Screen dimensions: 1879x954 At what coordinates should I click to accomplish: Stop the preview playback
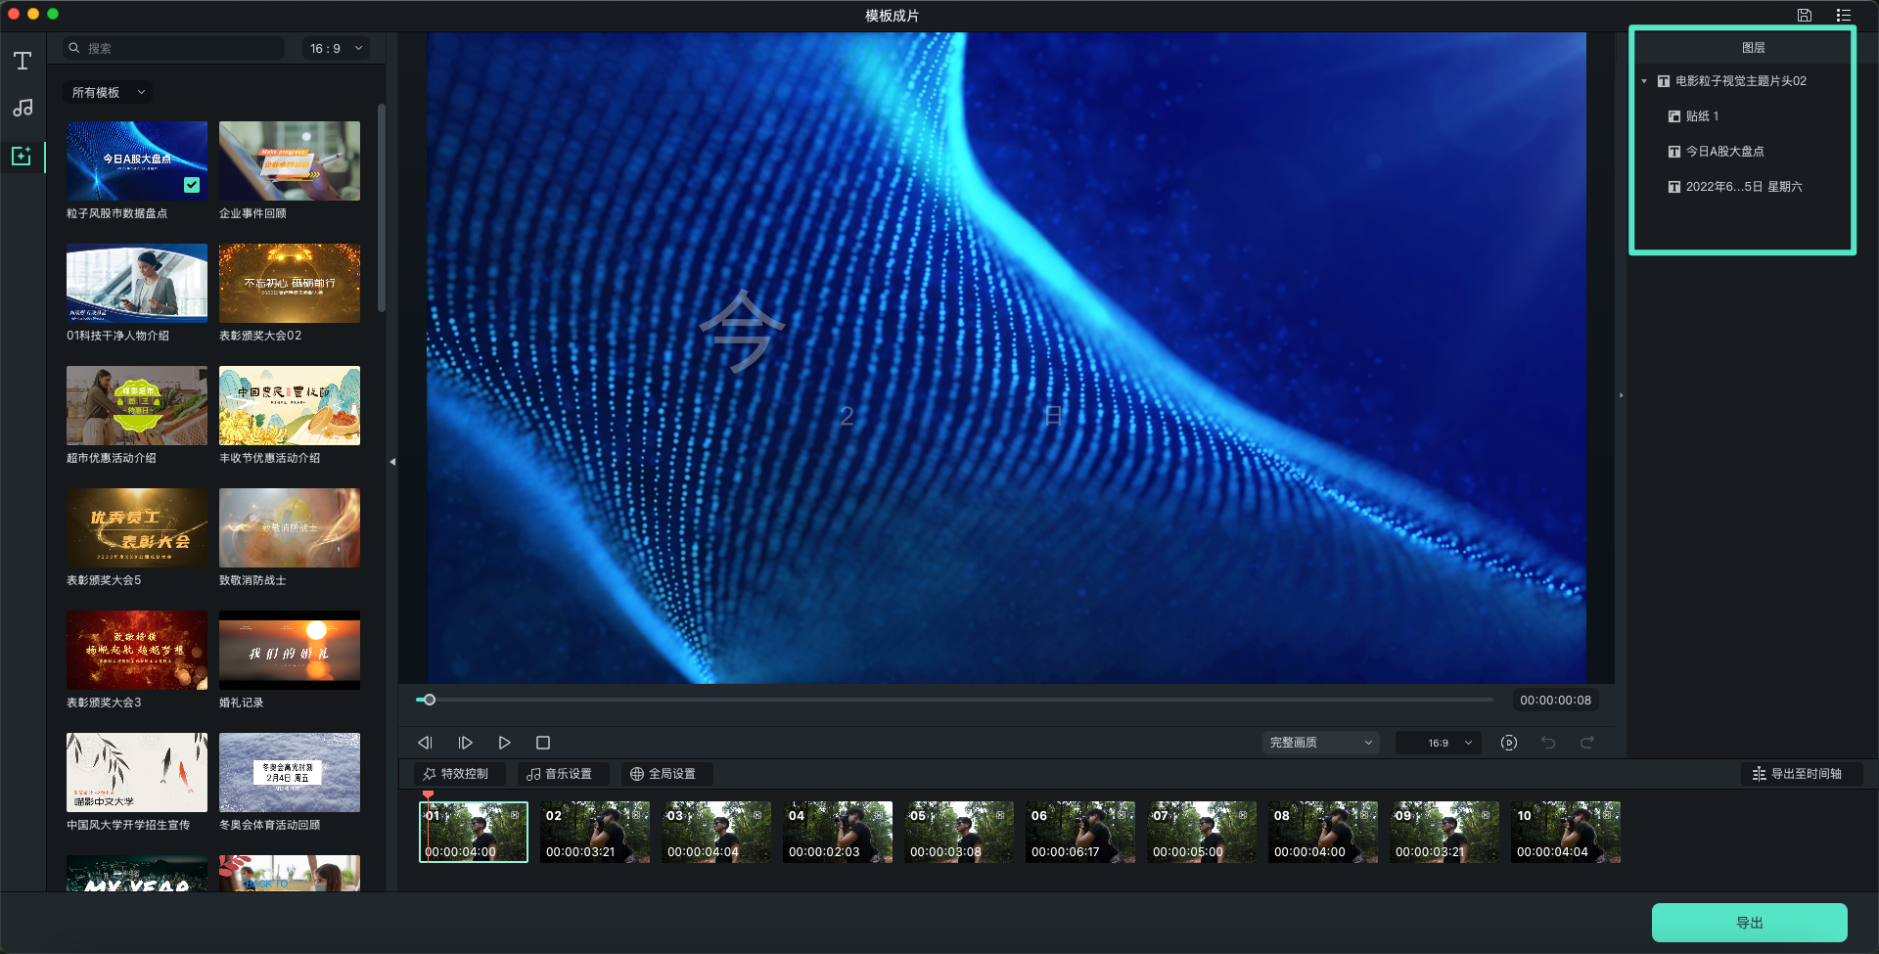click(543, 743)
